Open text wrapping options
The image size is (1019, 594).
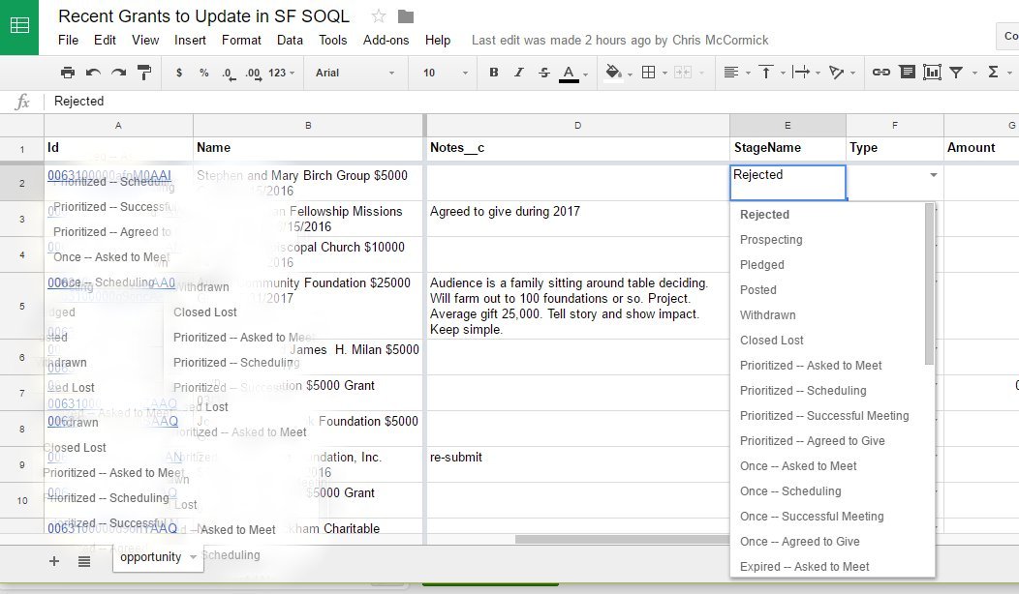(801, 73)
